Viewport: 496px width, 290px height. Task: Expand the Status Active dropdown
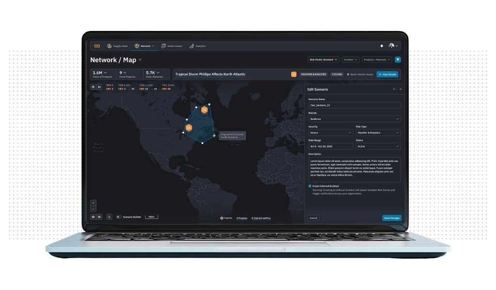(378, 146)
